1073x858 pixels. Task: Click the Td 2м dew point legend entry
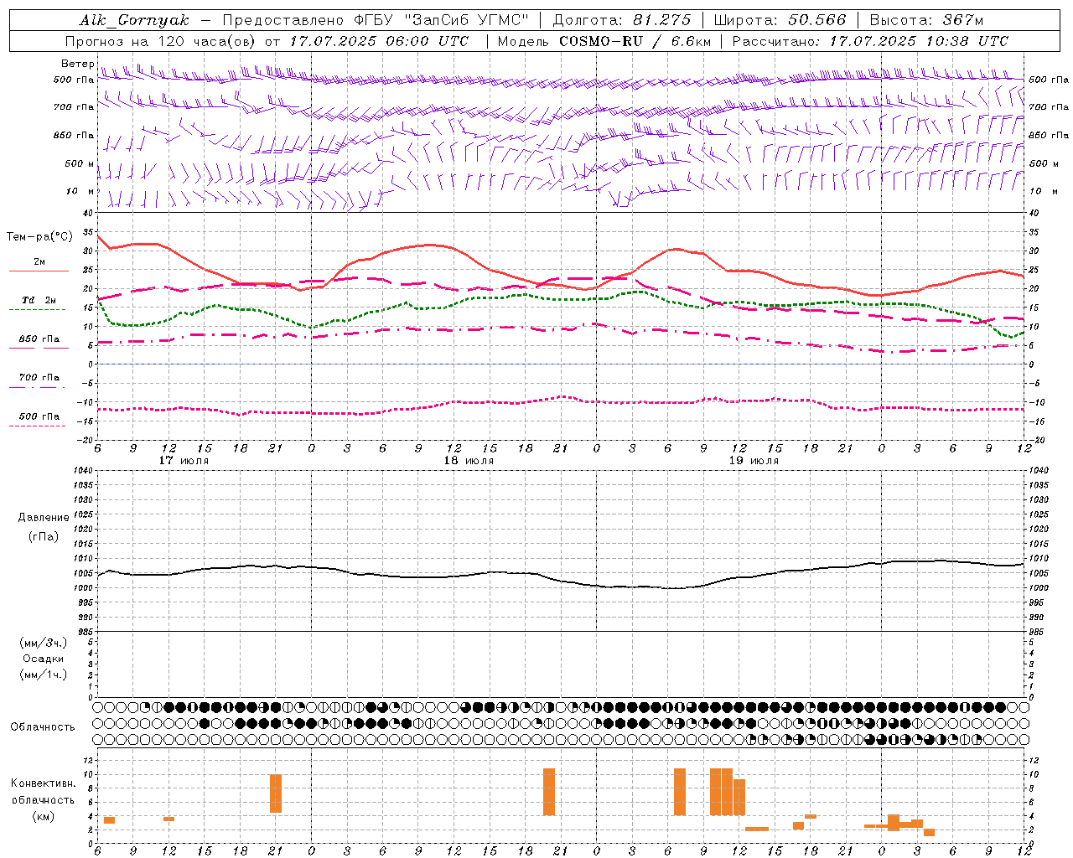click(39, 300)
